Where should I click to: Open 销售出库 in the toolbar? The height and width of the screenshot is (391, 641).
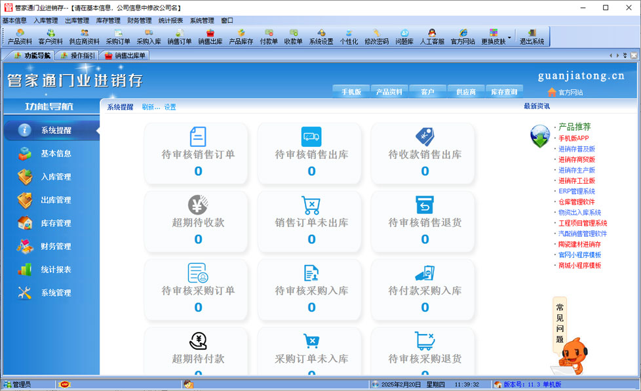[x=210, y=37]
